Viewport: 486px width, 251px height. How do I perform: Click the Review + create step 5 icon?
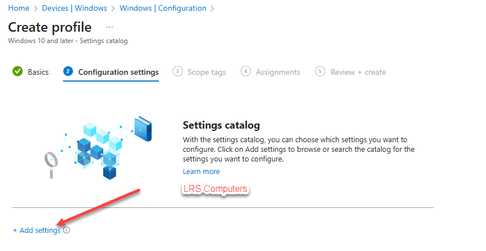click(321, 72)
